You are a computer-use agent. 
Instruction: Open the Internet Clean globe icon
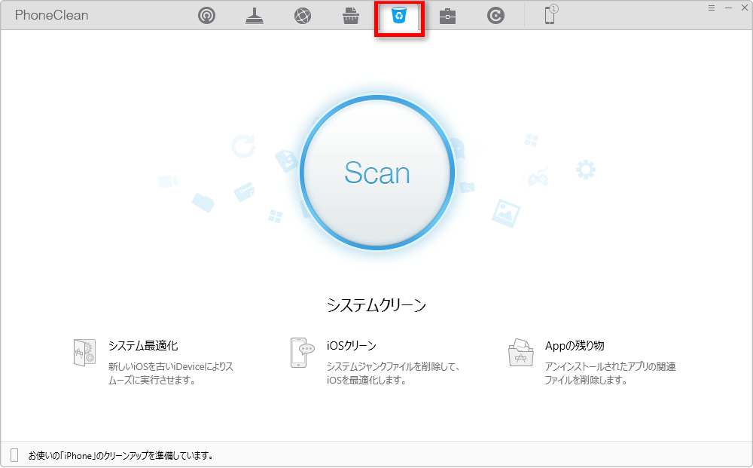click(303, 16)
